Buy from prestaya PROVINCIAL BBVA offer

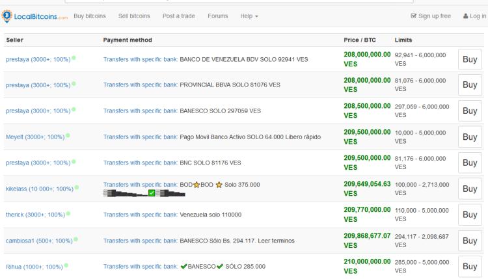[470, 85]
